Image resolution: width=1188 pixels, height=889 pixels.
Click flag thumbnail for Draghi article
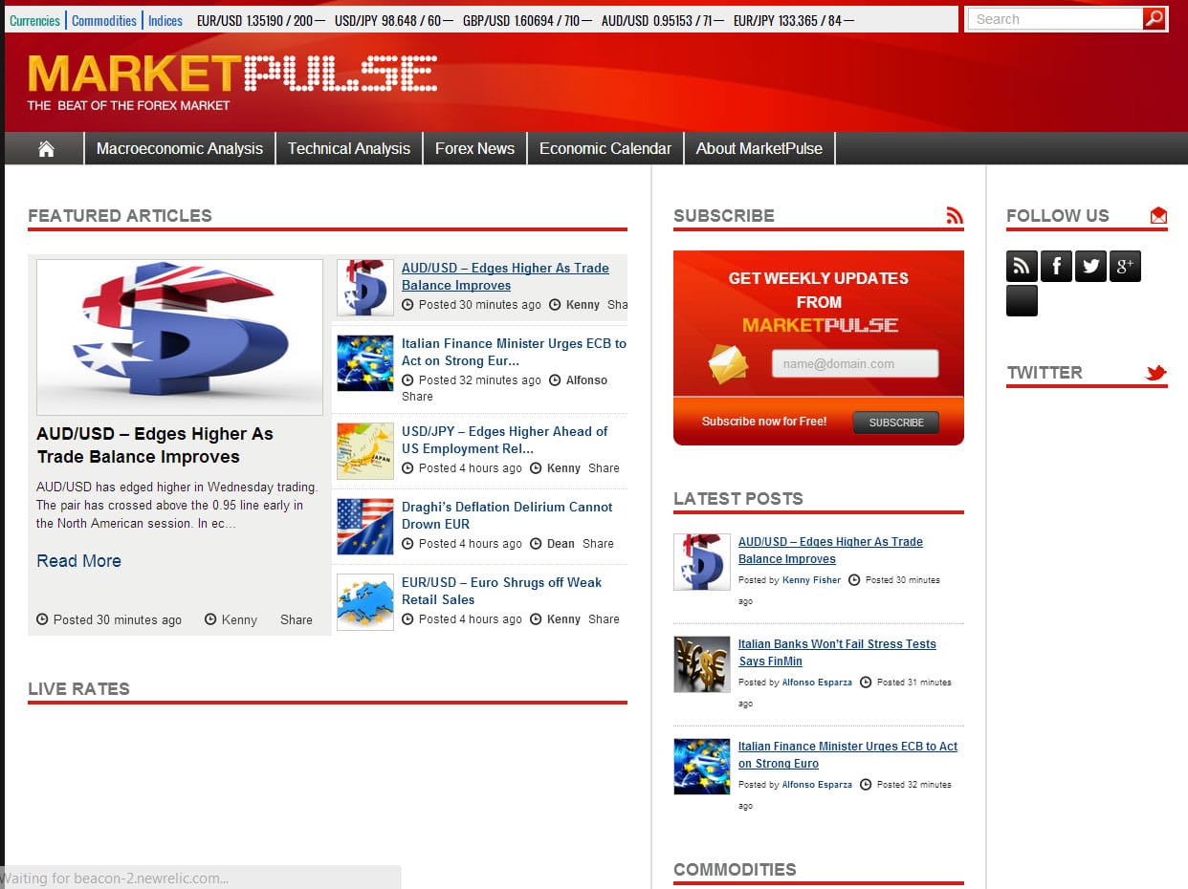tap(365, 527)
